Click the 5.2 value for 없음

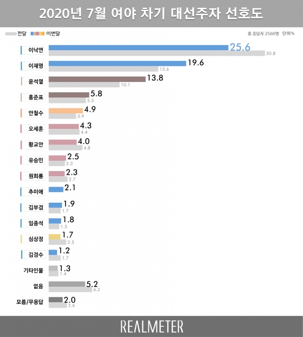92,284
